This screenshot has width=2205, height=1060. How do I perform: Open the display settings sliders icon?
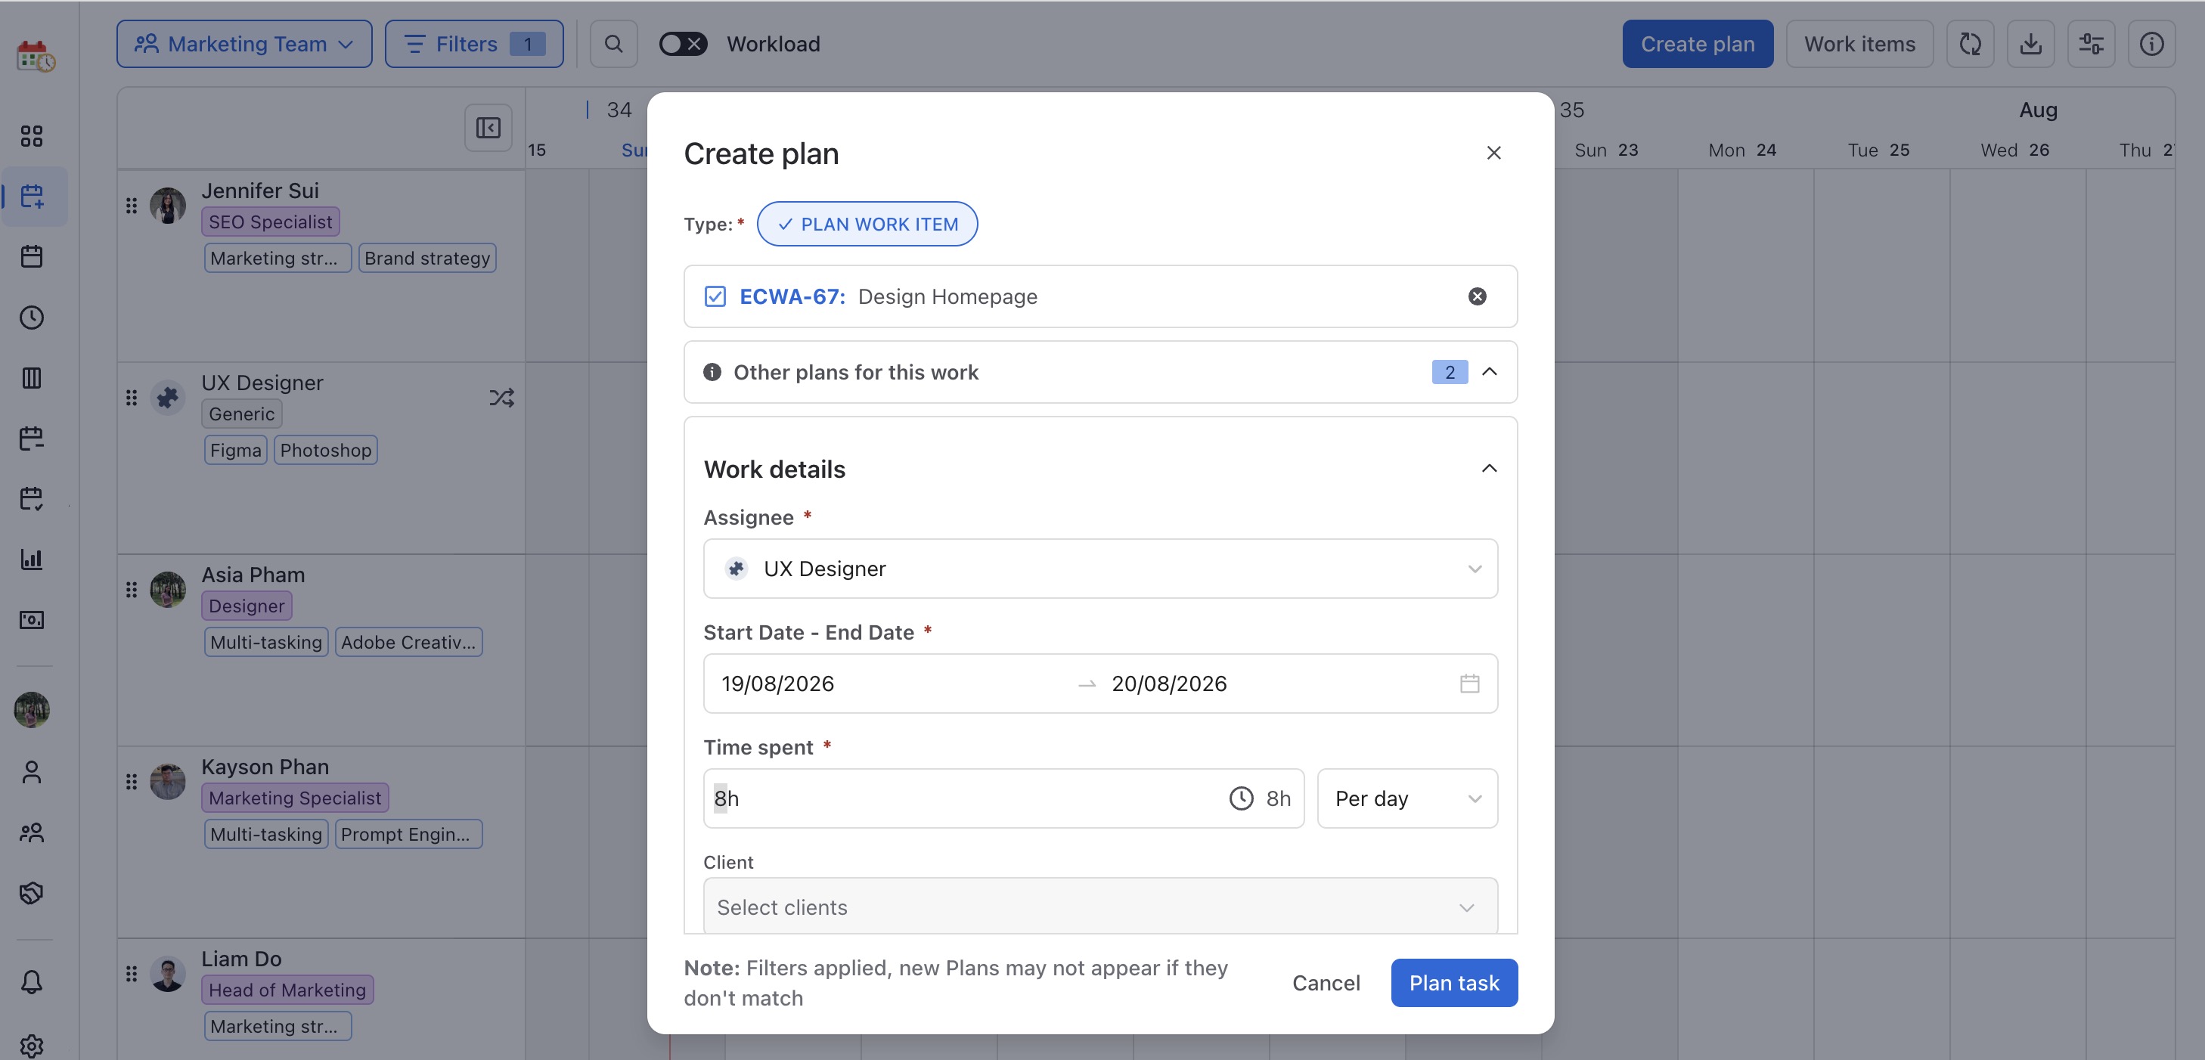2091,44
